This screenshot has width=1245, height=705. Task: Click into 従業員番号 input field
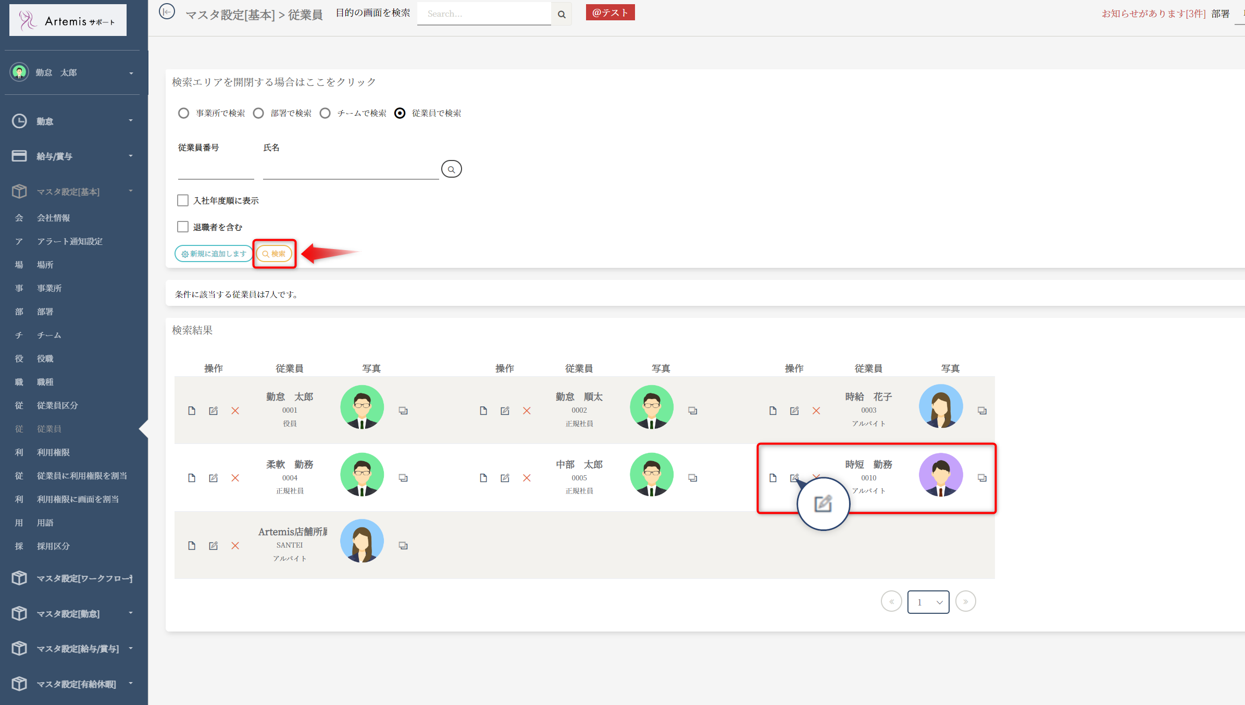(216, 170)
